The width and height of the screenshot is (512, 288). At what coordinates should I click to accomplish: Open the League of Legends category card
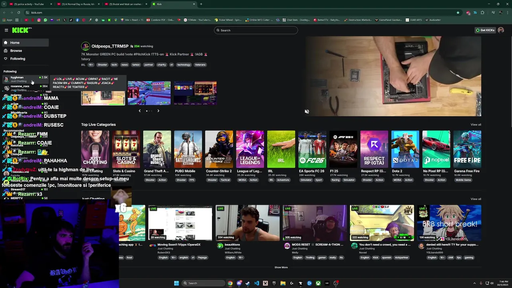tap(250, 148)
